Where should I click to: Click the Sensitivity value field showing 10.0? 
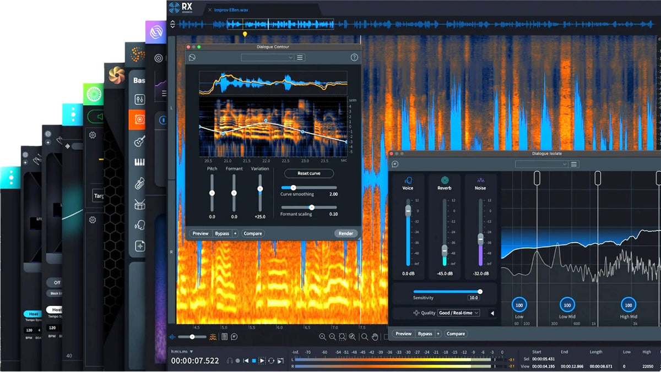(473, 298)
